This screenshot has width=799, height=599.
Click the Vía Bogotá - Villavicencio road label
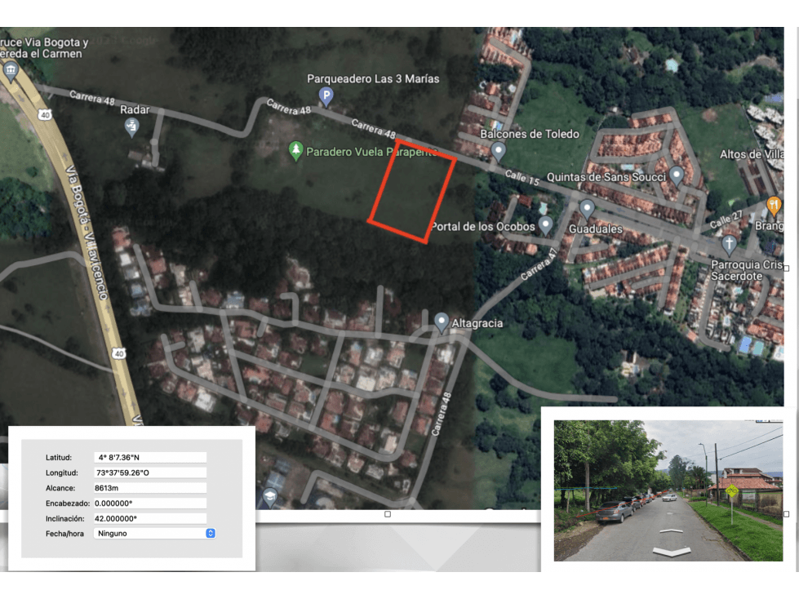click(87, 233)
